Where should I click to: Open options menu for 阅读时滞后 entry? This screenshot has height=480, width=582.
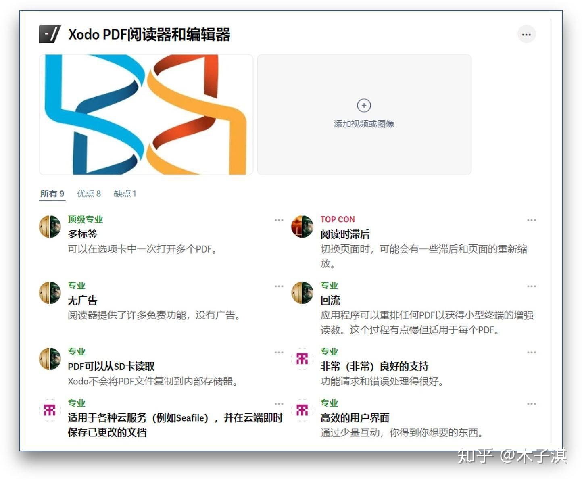[532, 220]
